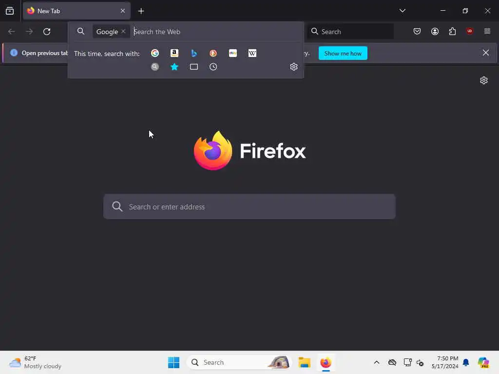Search with Google engine icon

pyautogui.click(x=155, y=53)
